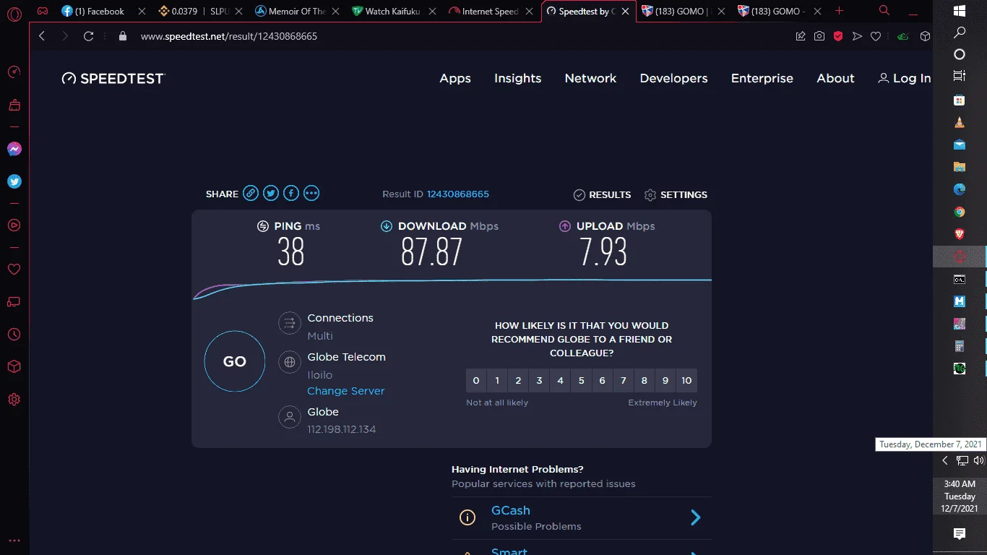The height and width of the screenshot is (555, 987).
Task: Launch Google Chrome from the taskbar
Action: pos(960,212)
